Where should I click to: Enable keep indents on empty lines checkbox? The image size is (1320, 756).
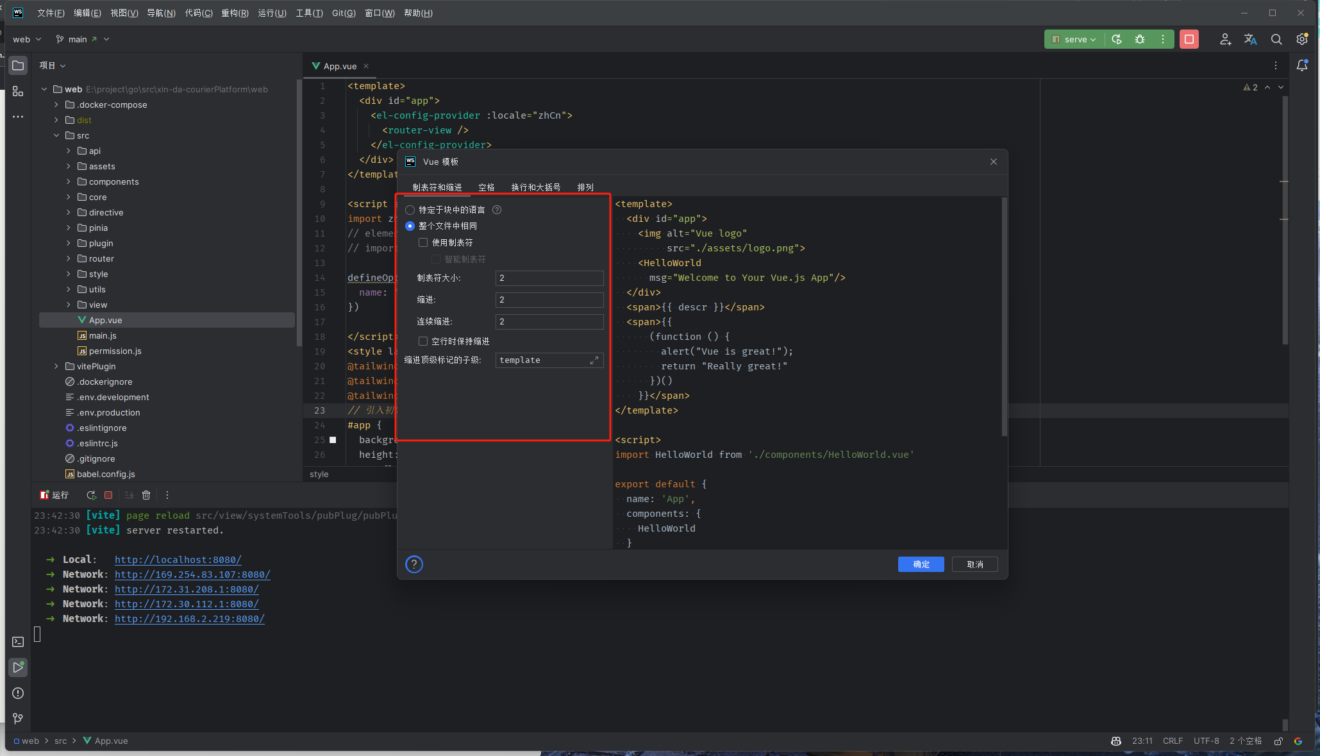(423, 341)
